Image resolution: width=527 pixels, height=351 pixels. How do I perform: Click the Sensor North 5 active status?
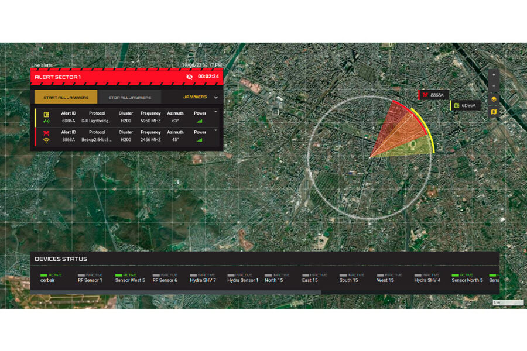pyautogui.click(x=467, y=274)
